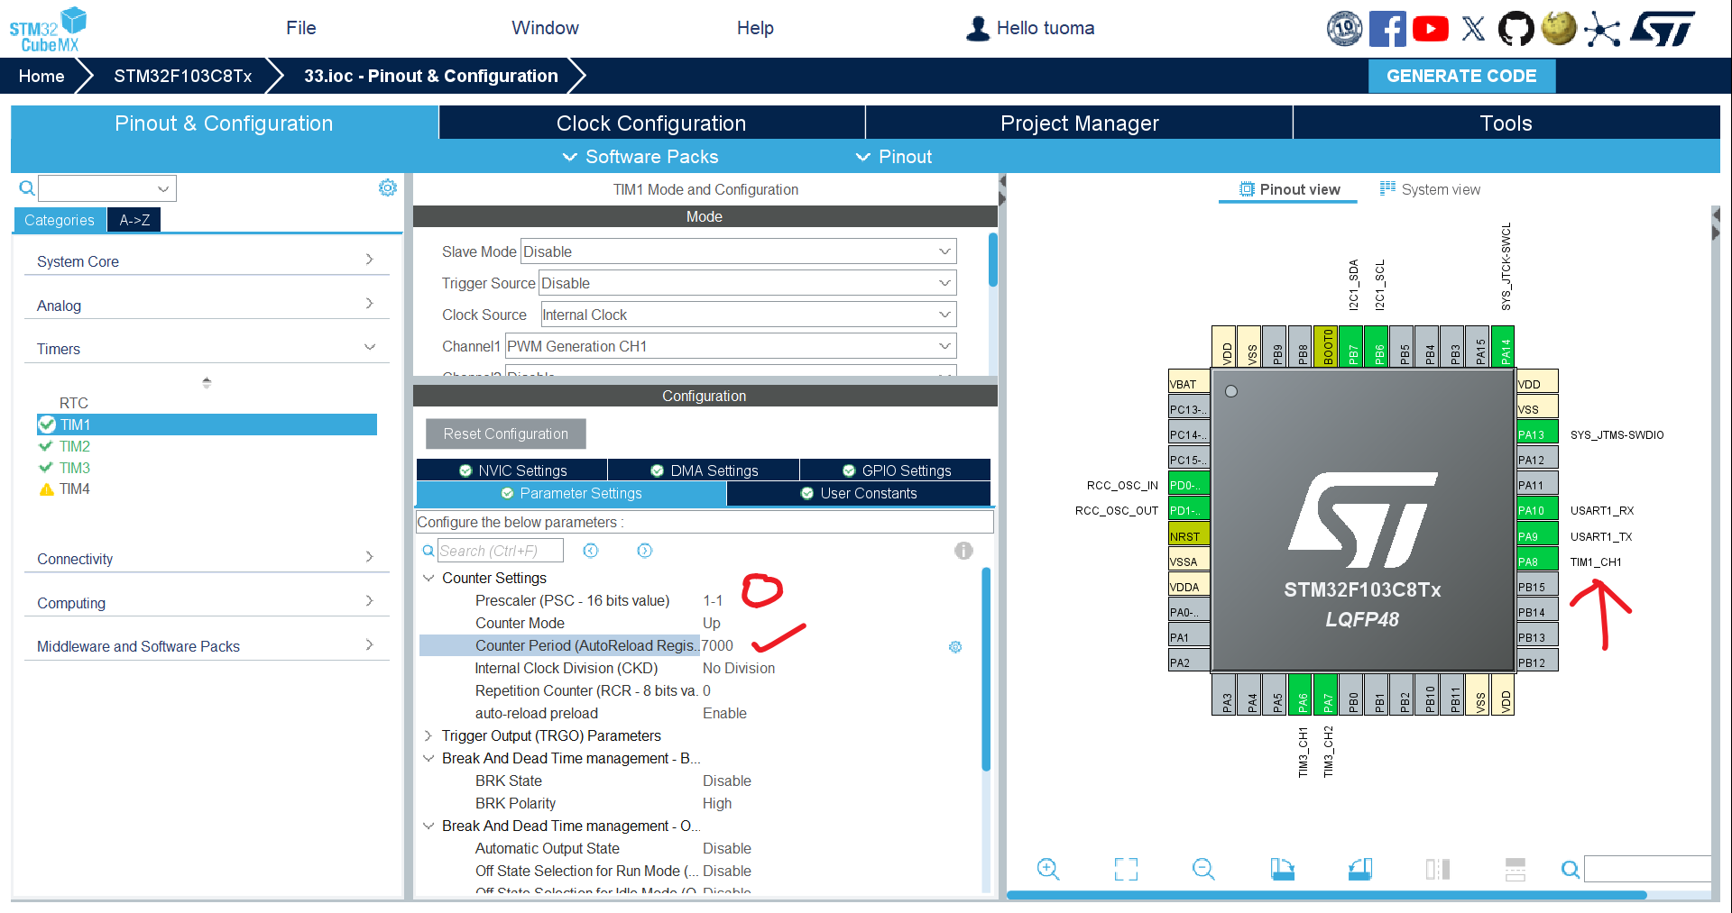Click the GENERATE CODE button

click(1461, 76)
